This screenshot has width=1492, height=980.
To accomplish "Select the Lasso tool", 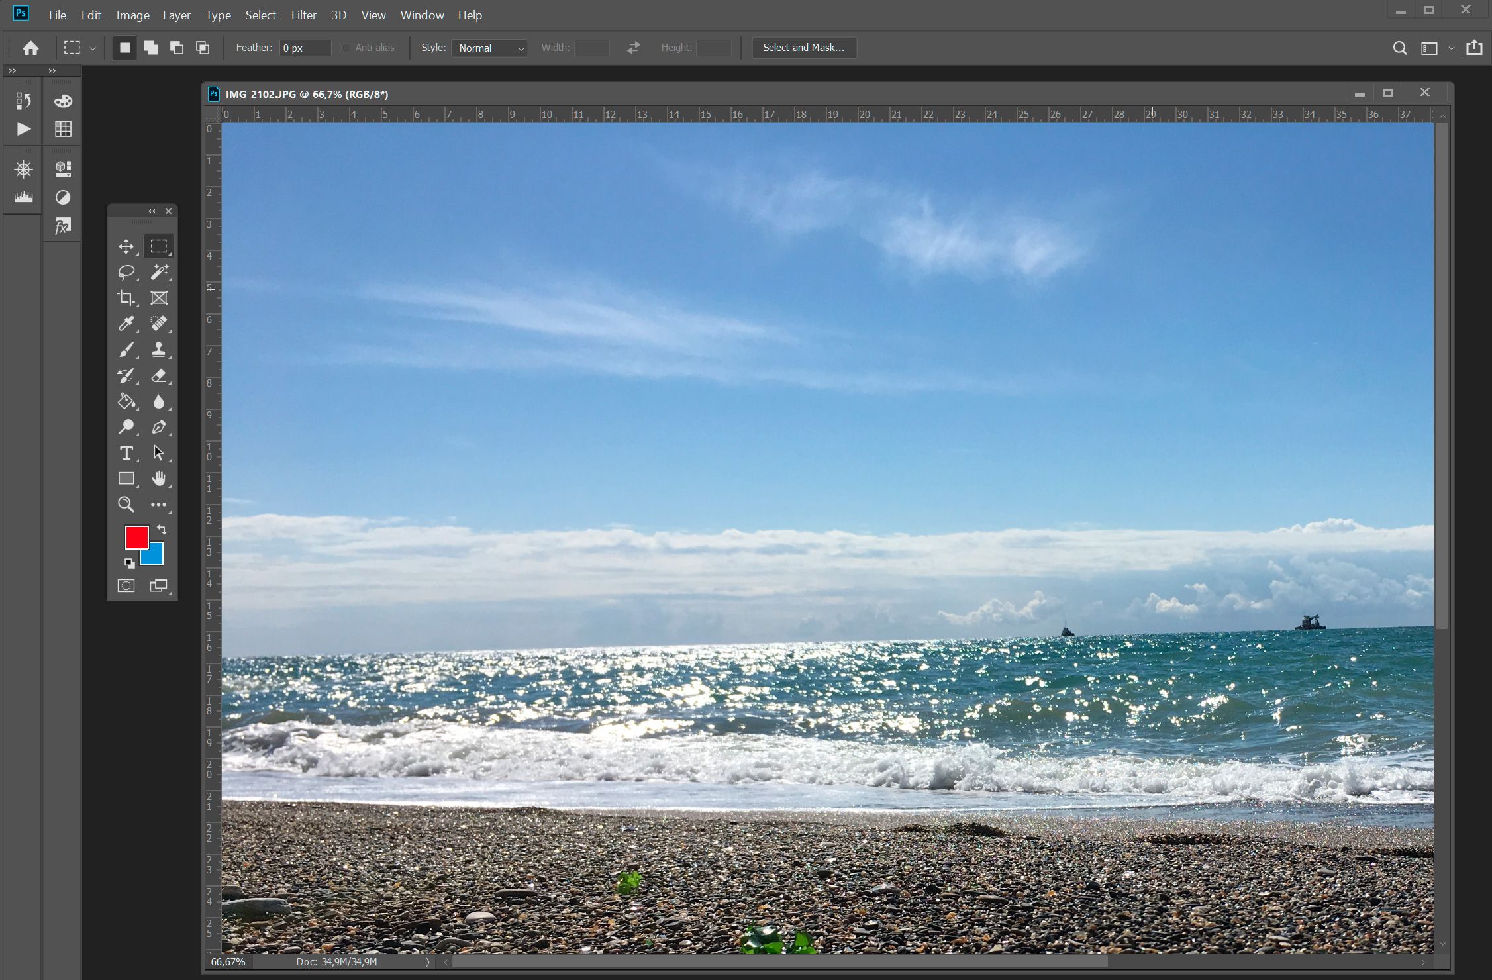I will click(126, 271).
